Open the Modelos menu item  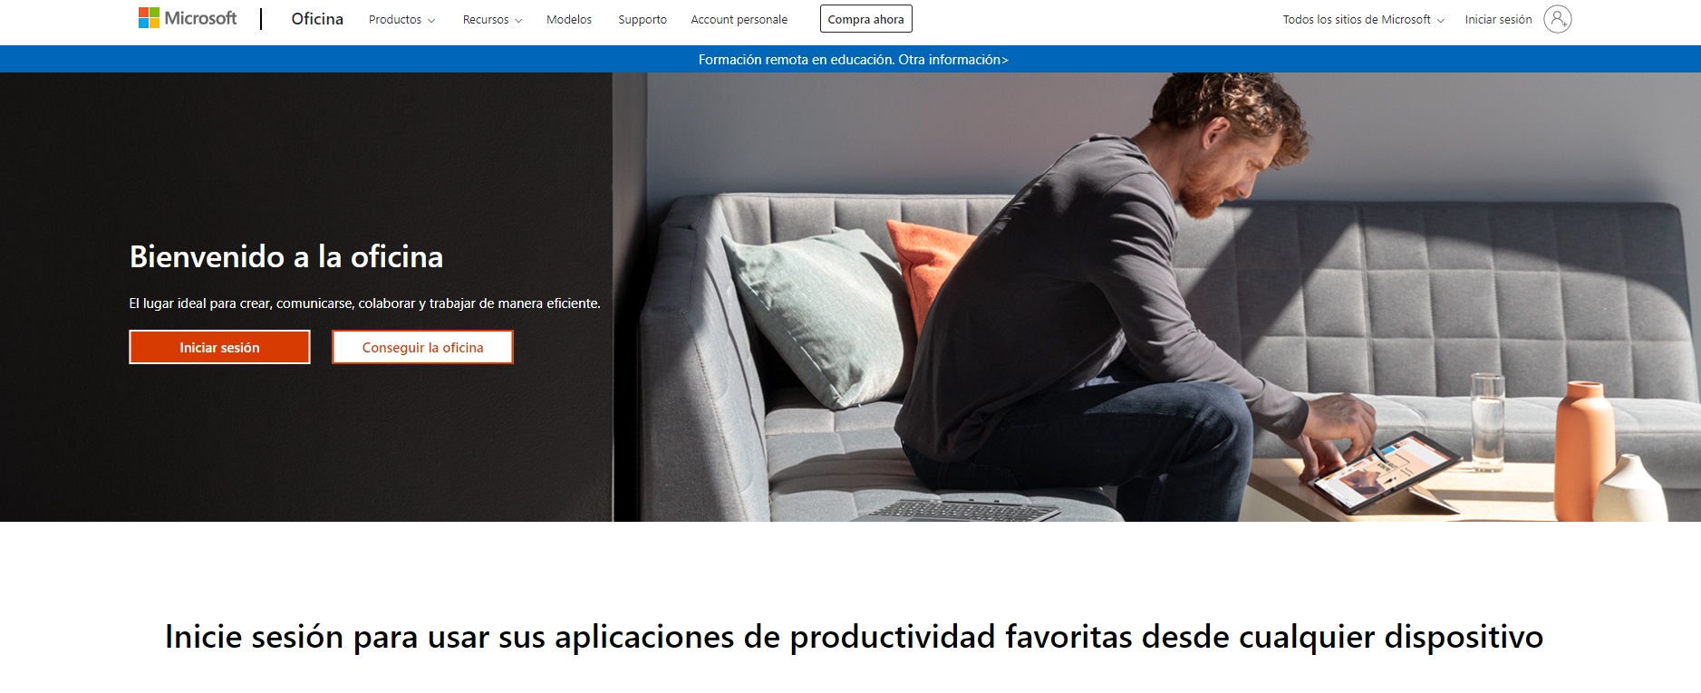coord(569,19)
